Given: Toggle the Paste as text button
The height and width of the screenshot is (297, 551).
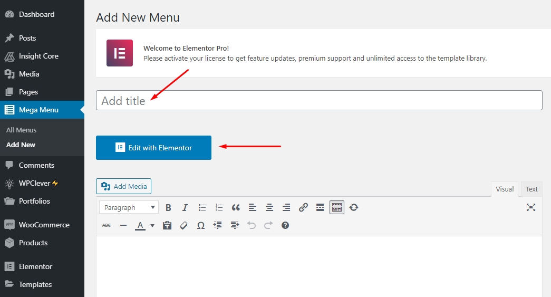Looking at the screenshot, I should [x=167, y=225].
